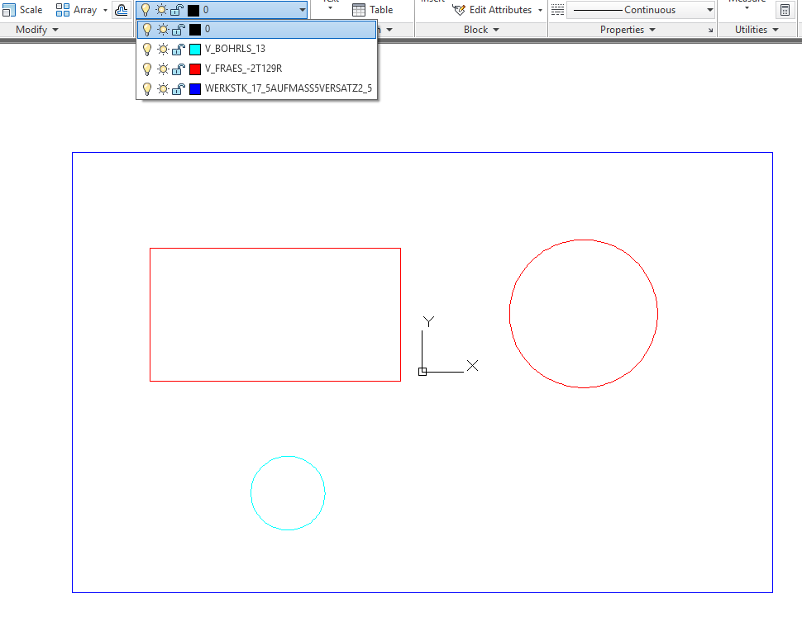
Task: Click the Edit Attributes icon
Action: tap(459, 10)
